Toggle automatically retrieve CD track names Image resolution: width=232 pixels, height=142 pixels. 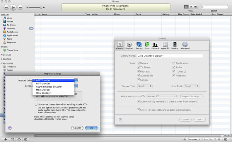click(138, 101)
